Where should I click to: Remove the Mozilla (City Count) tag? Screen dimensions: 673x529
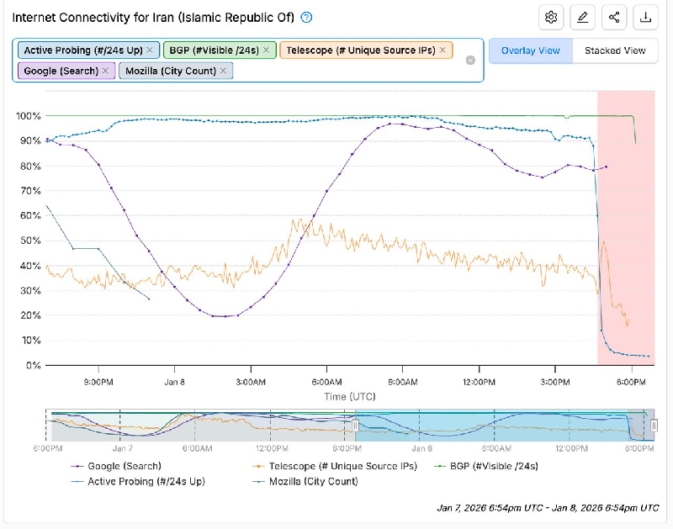click(x=223, y=71)
